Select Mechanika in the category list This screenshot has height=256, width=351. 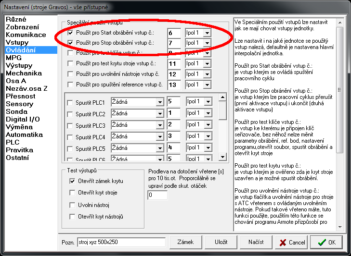[x=24, y=73]
